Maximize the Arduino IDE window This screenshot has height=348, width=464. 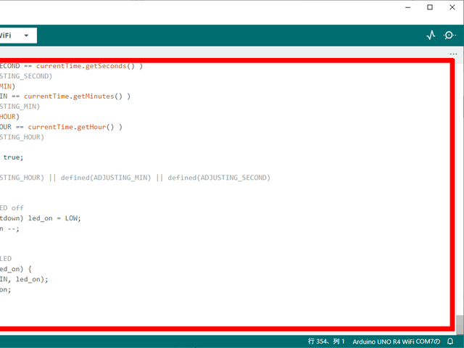tap(430, 8)
